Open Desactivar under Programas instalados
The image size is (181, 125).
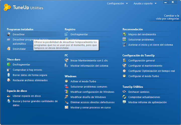pos(19,34)
